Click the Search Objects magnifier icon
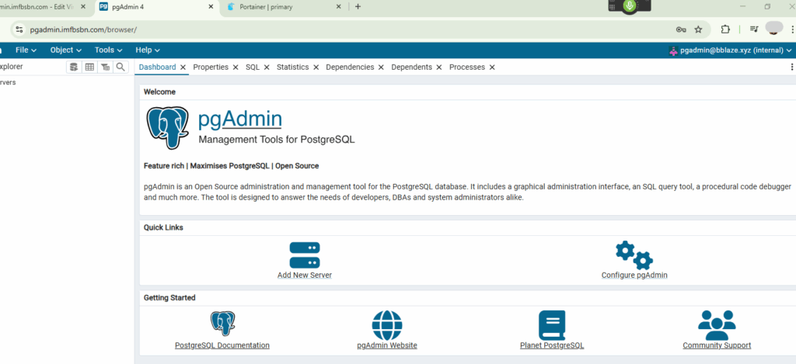796x364 pixels. [120, 68]
